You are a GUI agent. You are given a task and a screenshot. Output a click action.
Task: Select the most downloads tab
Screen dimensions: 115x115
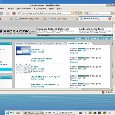pos(78,43)
